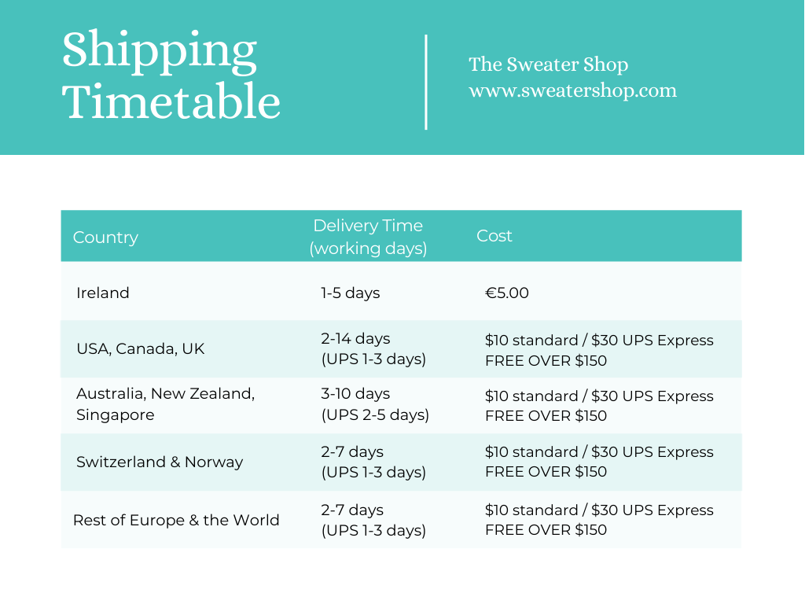Viewport: 805px width, 604px height.
Task: Select the Ireland country cell
Action: 103,293
